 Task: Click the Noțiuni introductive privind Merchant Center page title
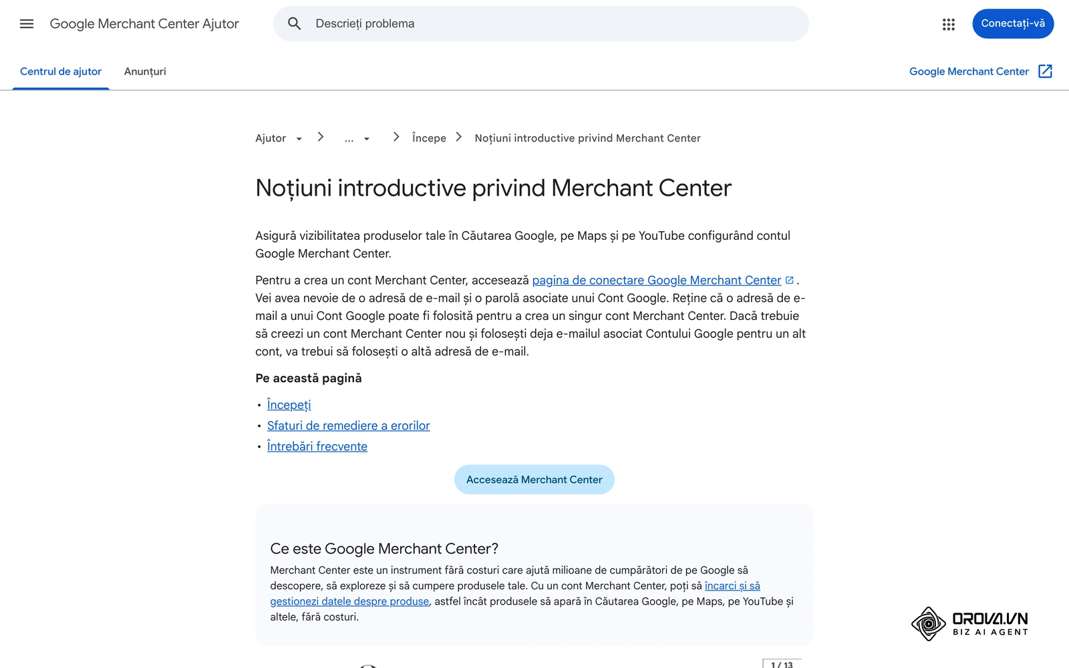click(493, 188)
